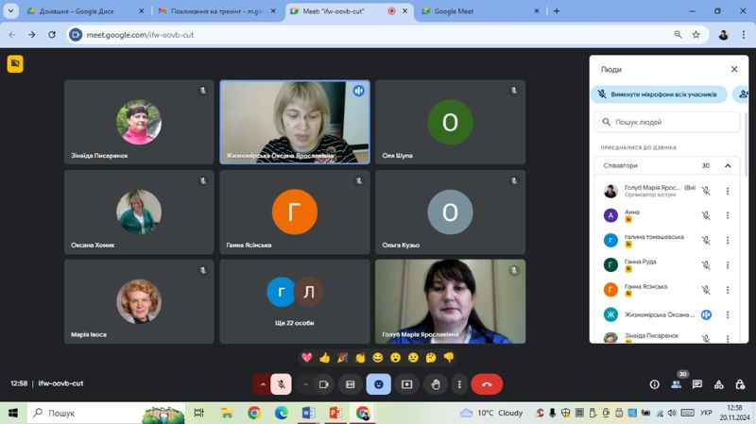The image size is (756, 424).
Task: Open host controls lock icon
Action: (740, 384)
